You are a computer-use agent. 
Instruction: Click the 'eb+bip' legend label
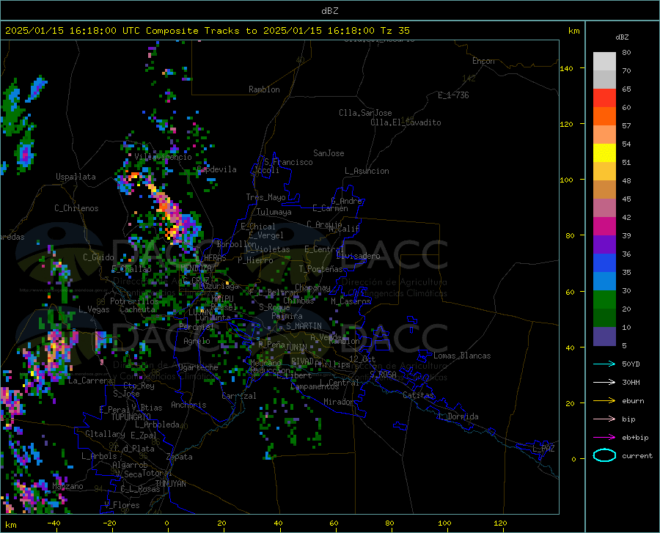(635, 438)
